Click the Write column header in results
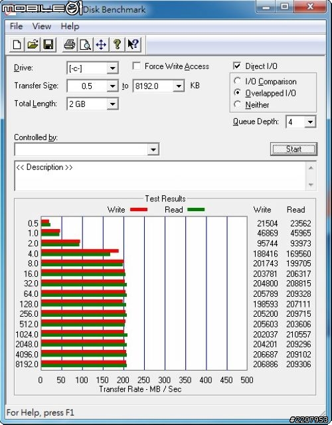332x425 pixels. coord(262,210)
